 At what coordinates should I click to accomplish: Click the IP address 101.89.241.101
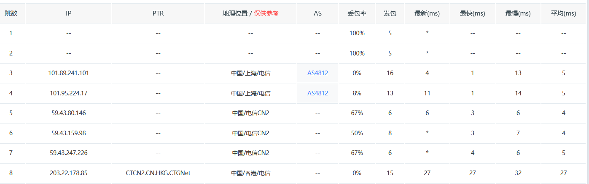[69, 73]
